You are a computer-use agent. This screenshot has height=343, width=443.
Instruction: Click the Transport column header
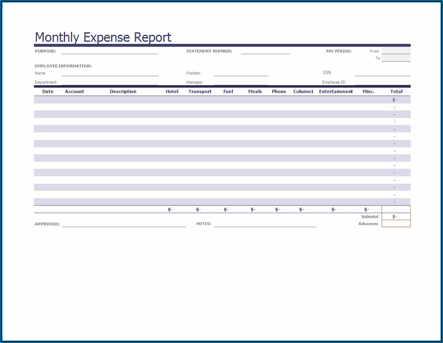click(x=200, y=91)
